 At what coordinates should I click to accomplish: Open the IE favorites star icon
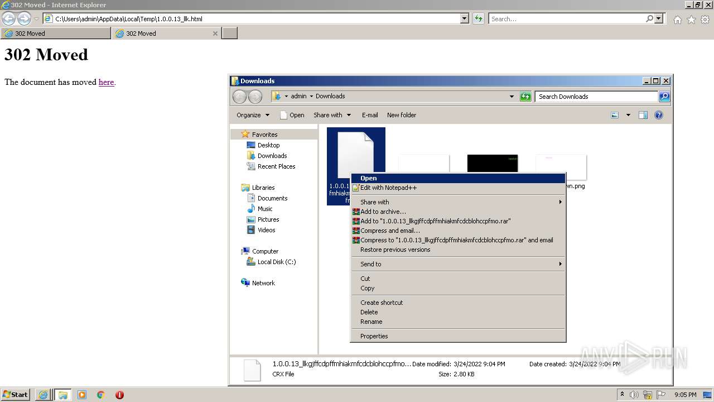(691, 20)
